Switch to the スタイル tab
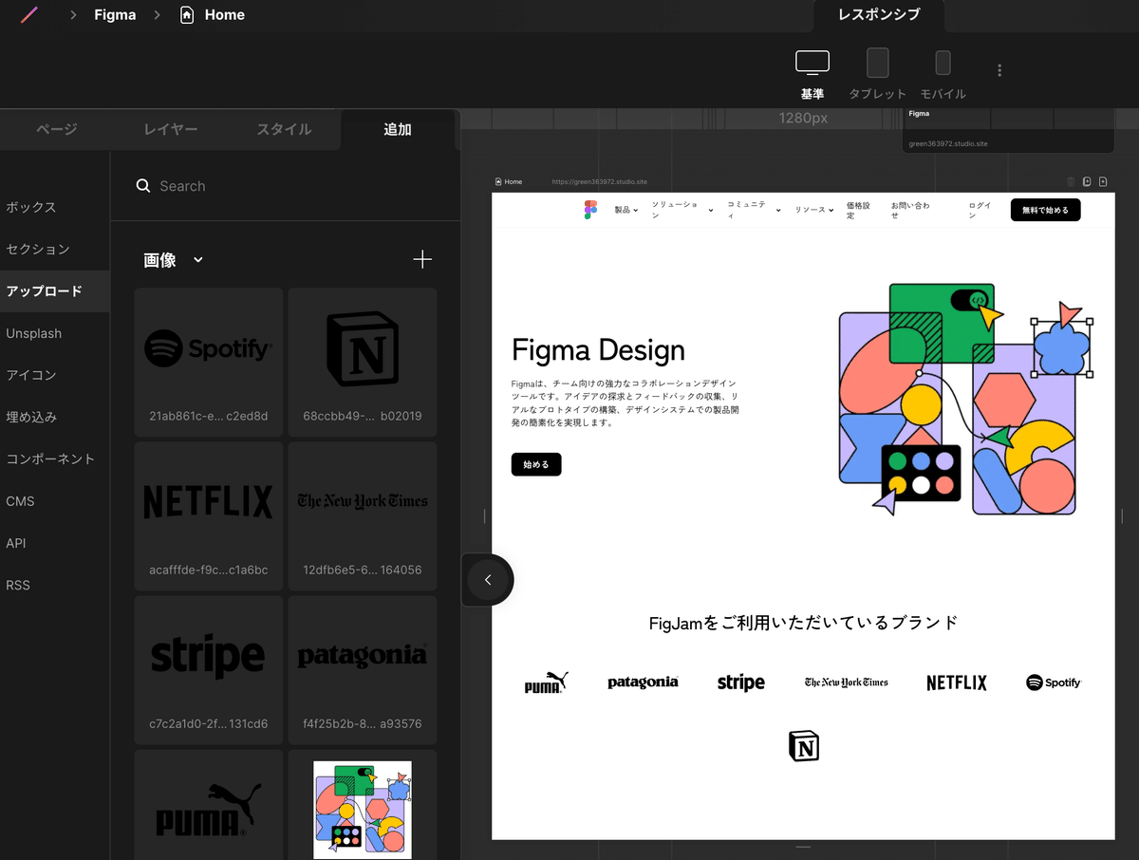 284,129
